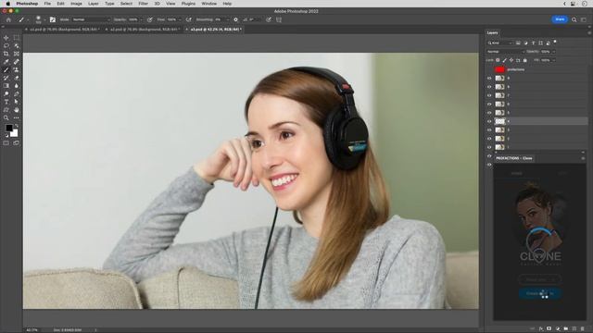Open the brush Flow dropdown

(x=180, y=19)
